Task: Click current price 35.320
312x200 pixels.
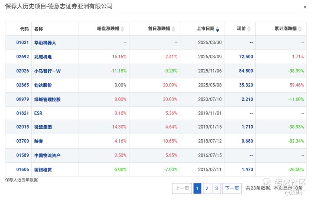Action: pyautogui.click(x=246, y=85)
